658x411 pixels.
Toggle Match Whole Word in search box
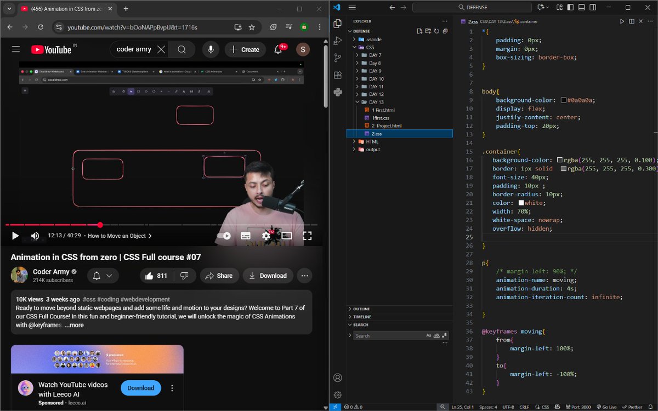436,335
